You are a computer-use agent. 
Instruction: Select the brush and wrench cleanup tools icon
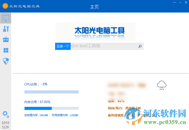click(x=6, y=29)
